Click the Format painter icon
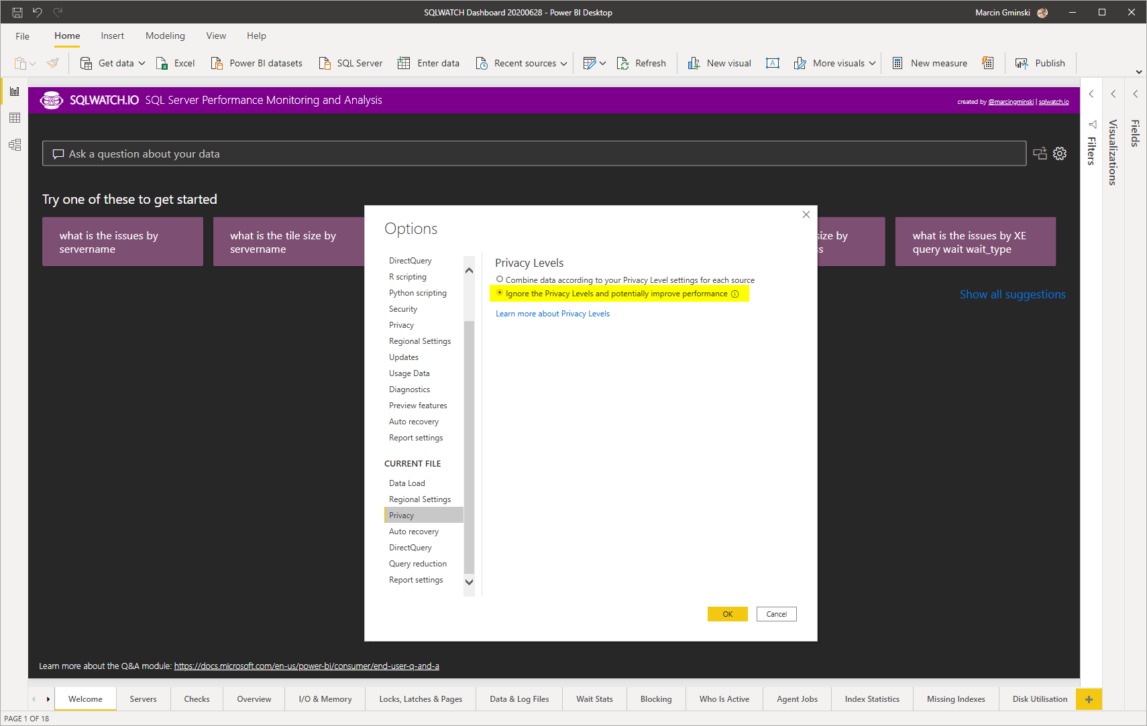This screenshot has height=726, width=1147. pyautogui.click(x=53, y=63)
